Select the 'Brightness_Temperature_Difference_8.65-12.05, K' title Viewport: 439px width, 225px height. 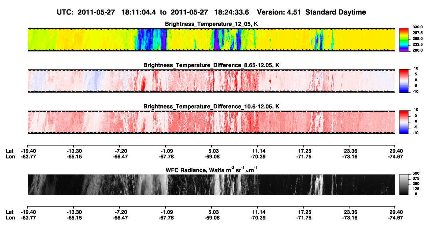point(211,65)
